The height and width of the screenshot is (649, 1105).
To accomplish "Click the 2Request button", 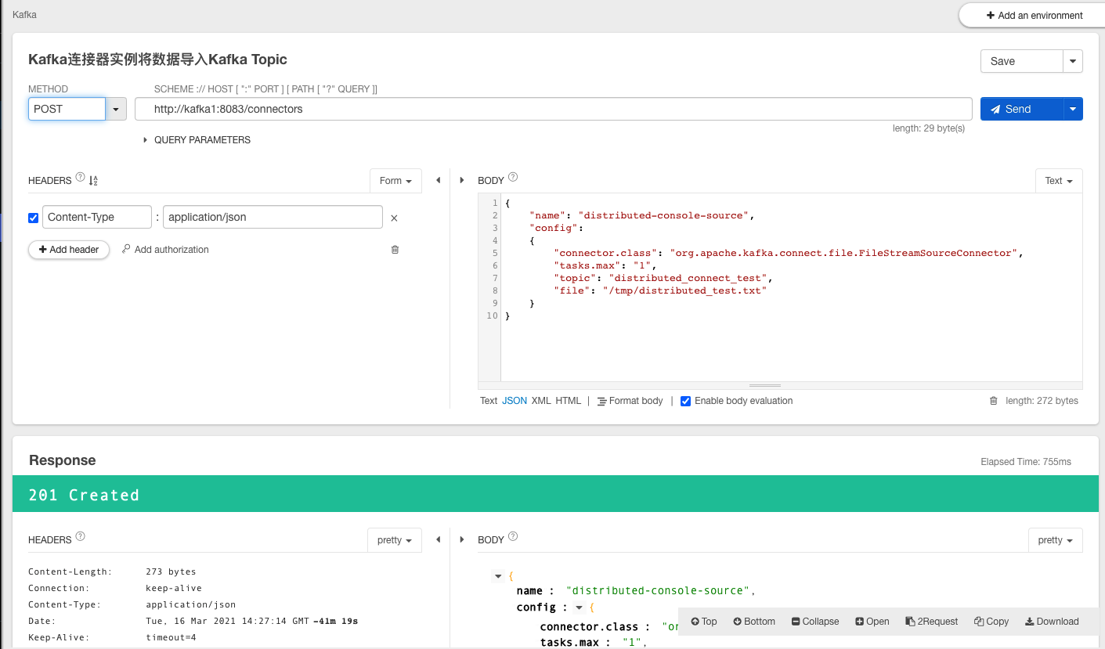I will [x=932, y=622].
